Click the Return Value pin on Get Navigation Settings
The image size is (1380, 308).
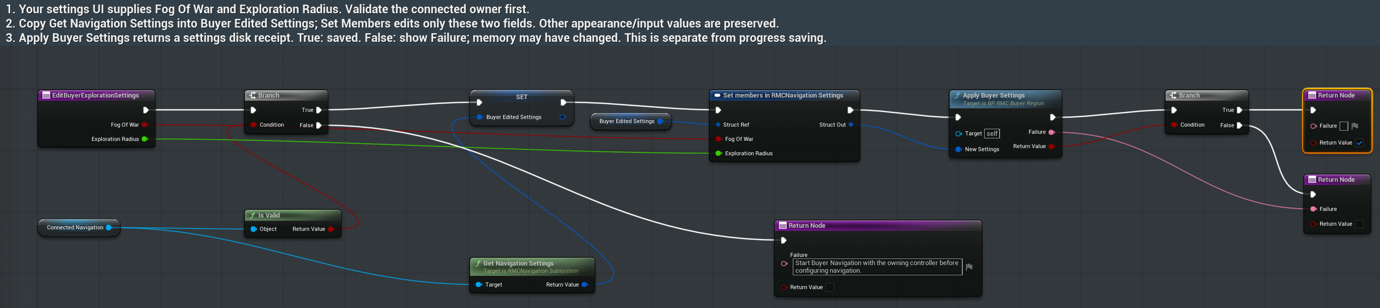pos(585,285)
